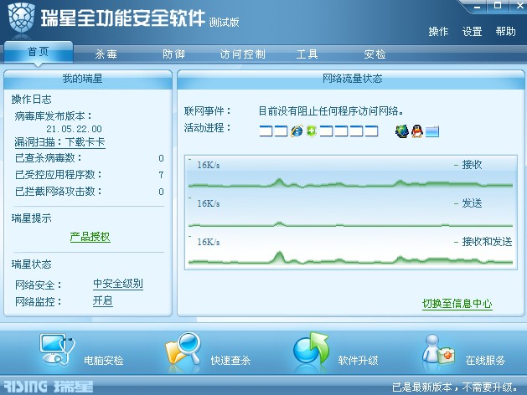Image resolution: width=527 pixels, height=395 pixels.
Task: Select the QQ penguin process icon
Action: (x=417, y=131)
